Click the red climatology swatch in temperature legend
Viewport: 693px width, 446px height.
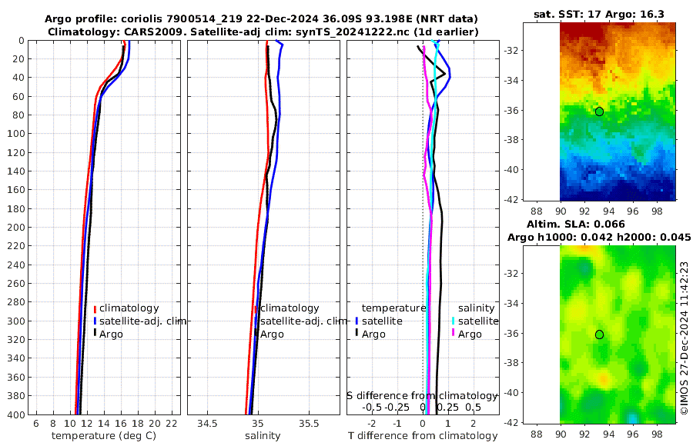point(95,308)
